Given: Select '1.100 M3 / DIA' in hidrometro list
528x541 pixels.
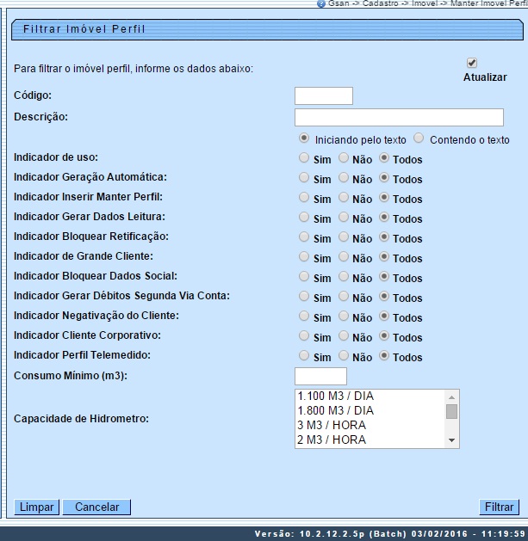Looking at the screenshot, I should coord(369,396).
